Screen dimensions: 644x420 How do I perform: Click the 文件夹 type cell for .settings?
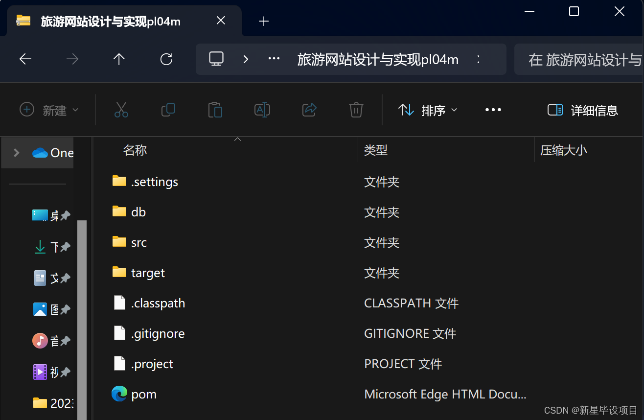382,182
